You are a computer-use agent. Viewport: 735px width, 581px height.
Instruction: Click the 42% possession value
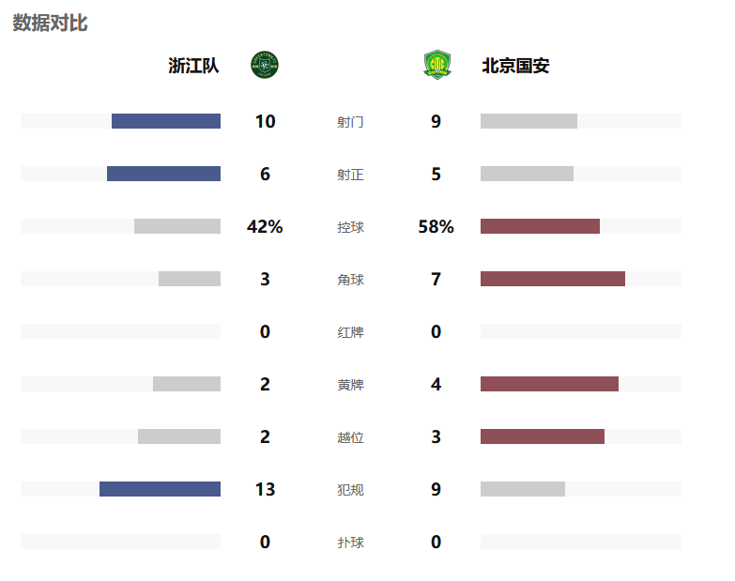[265, 226]
